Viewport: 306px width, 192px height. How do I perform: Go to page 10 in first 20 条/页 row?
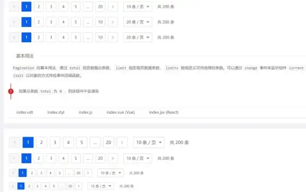[x=100, y=22]
